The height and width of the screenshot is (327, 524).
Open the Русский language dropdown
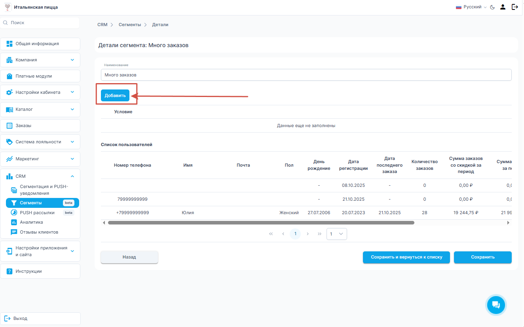click(471, 7)
